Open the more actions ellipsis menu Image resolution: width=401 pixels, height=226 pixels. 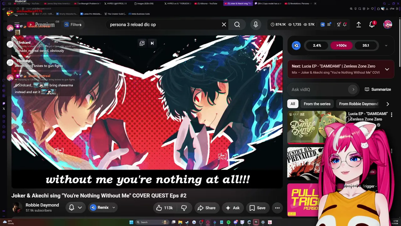(277, 208)
